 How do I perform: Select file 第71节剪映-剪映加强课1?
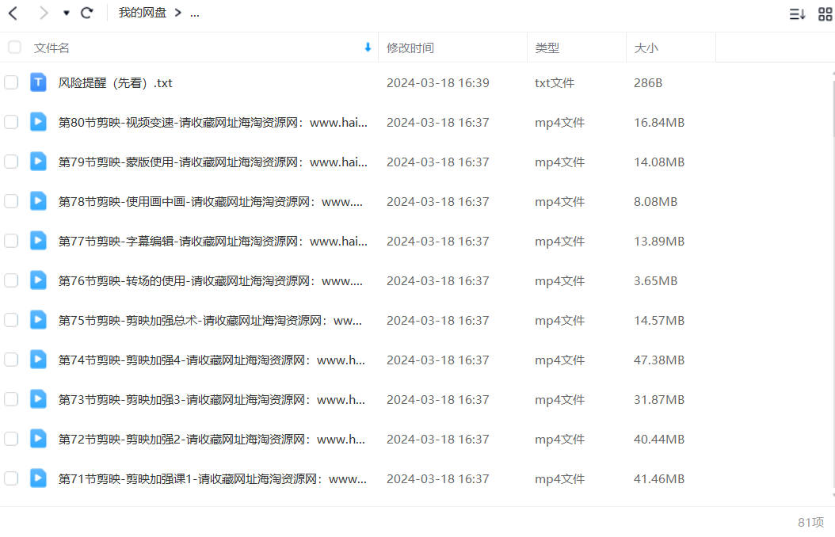click(x=212, y=479)
